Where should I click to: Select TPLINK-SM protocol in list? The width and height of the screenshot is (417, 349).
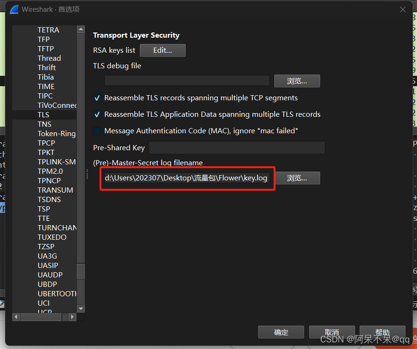pos(57,162)
